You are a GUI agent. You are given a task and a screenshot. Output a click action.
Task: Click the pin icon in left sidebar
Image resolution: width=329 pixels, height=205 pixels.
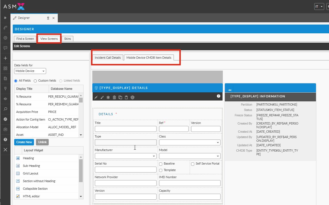pyautogui.click(x=5, y=89)
